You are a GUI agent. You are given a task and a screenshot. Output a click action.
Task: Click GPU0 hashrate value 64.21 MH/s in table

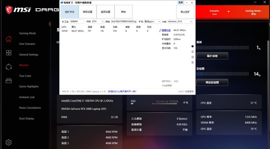click(x=78, y=31)
